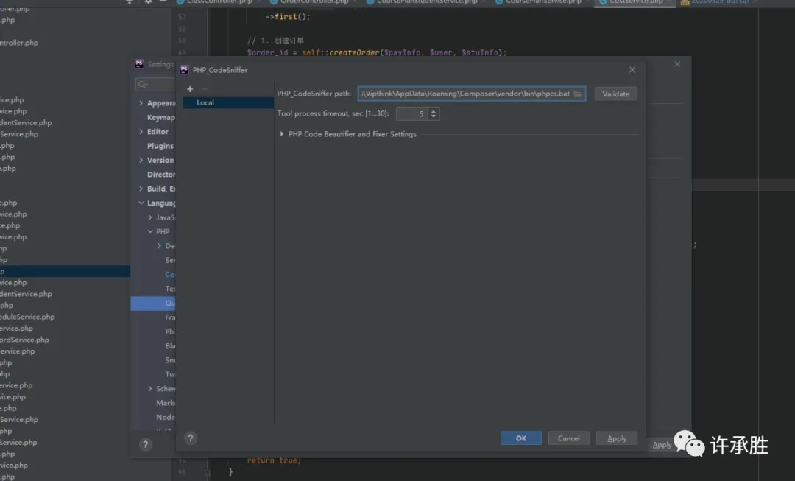
Task: Click the createOrder code line in editor
Action: click(377, 52)
